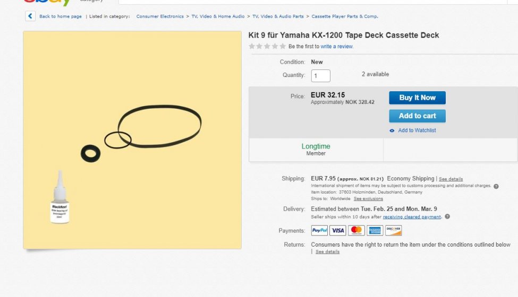Open the shipping See details link
The width and height of the screenshot is (518, 297).
[x=451, y=179]
